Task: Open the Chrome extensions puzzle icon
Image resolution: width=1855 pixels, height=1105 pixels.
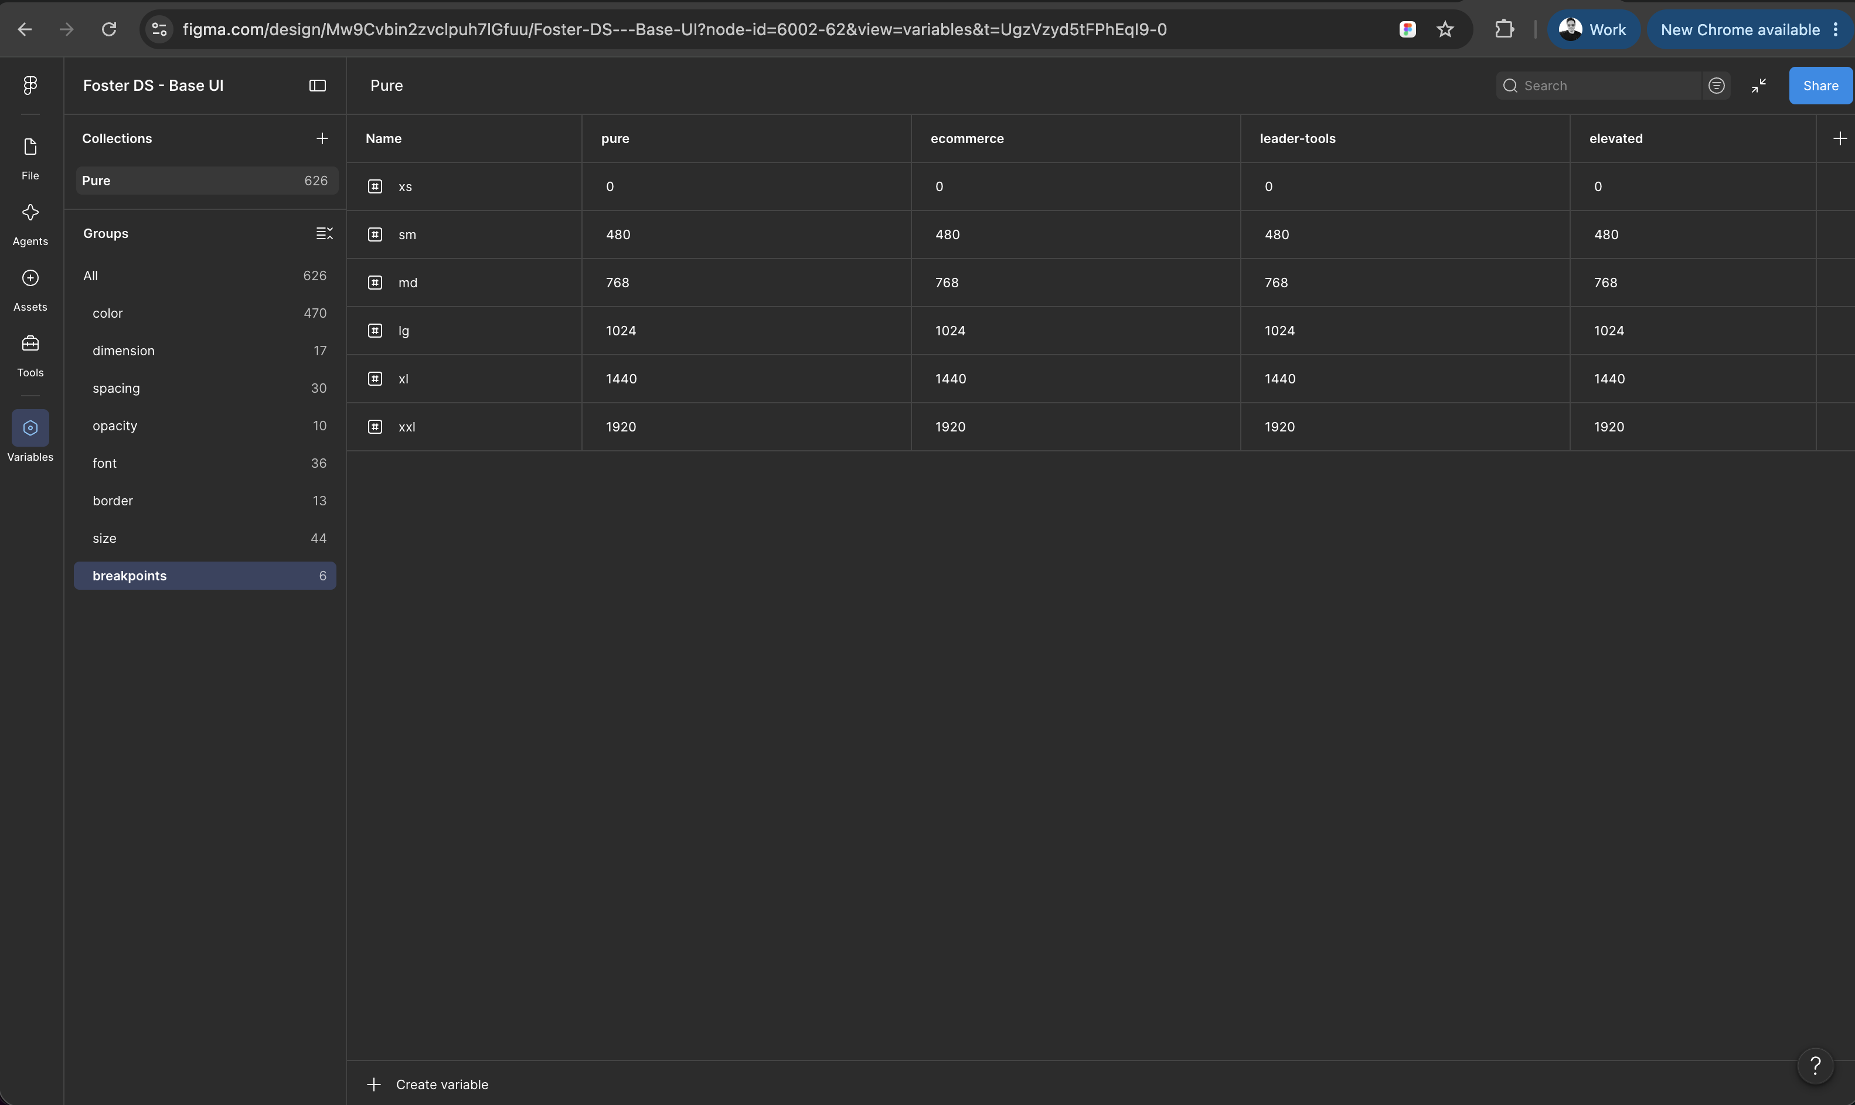Action: pos(1505,30)
